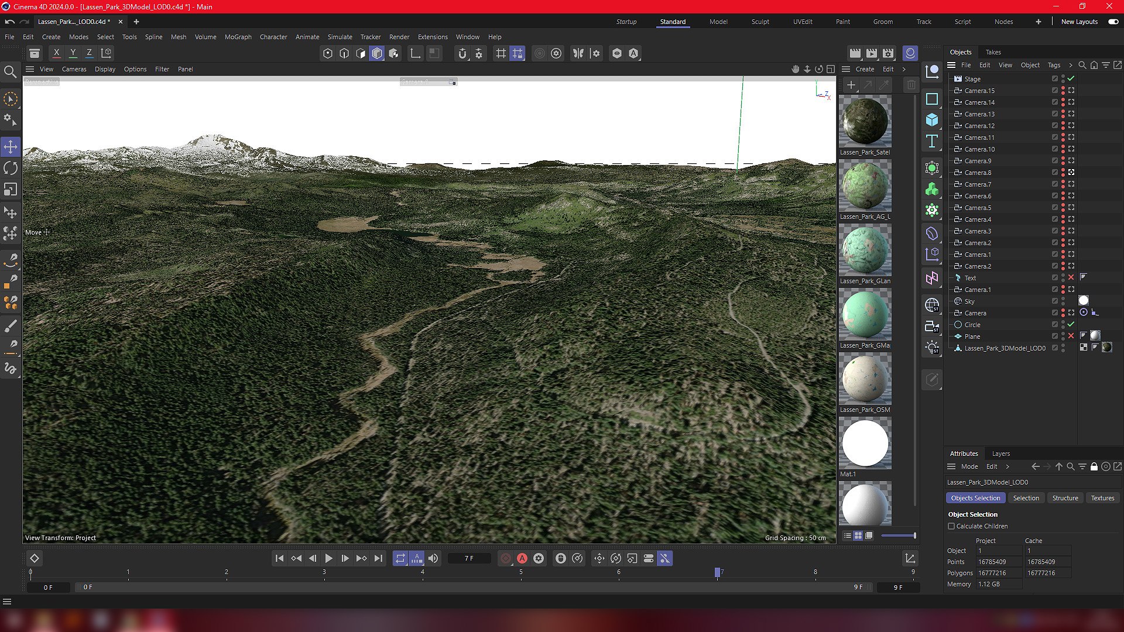Open the new project tab with the plus icon

(136, 22)
